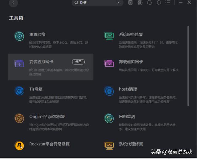Open the list menu icon
This screenshot has width=197, height=159.
168,2
